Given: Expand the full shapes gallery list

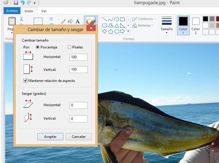Looking at the screenshot, I should click(x=128, y=31).
